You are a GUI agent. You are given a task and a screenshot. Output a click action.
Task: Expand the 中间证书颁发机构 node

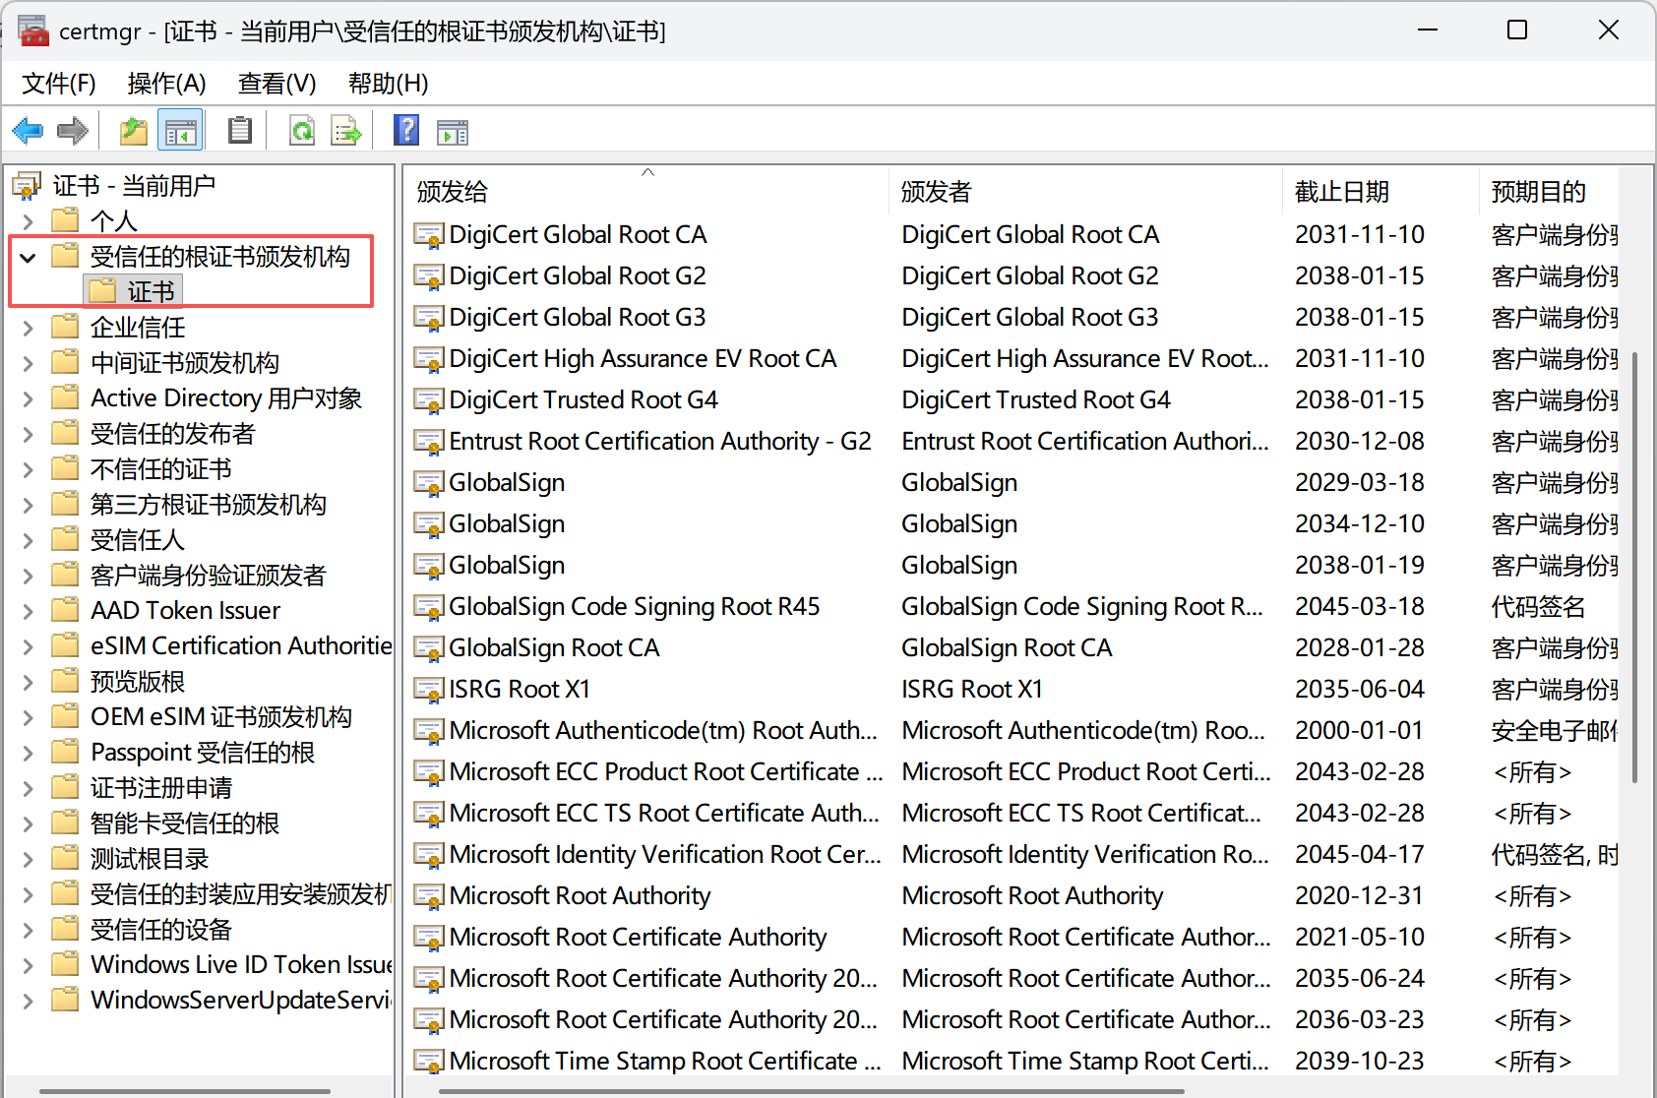click(28, 363)
